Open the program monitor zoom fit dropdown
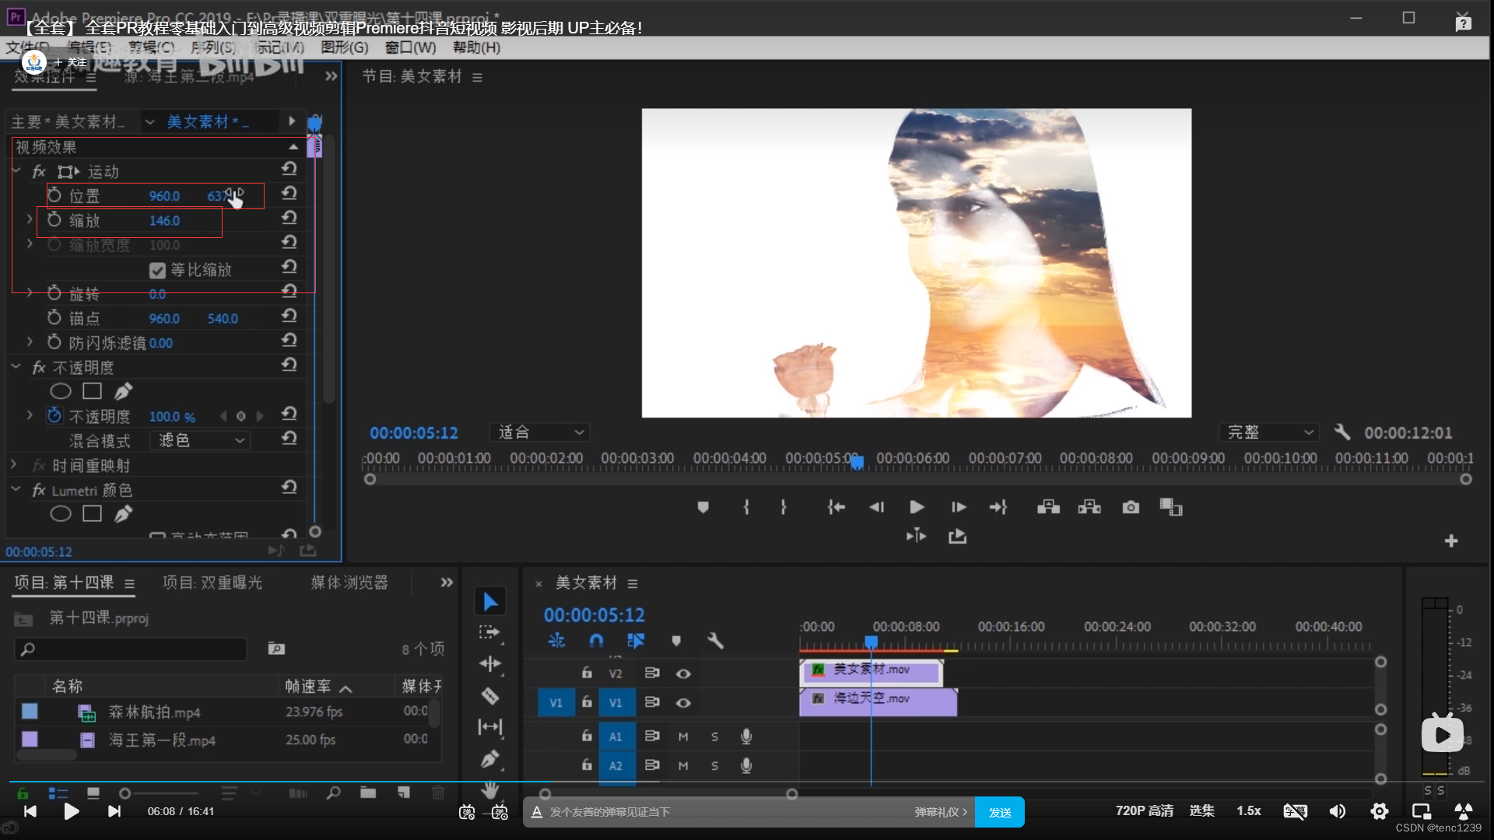 point(539,432)
